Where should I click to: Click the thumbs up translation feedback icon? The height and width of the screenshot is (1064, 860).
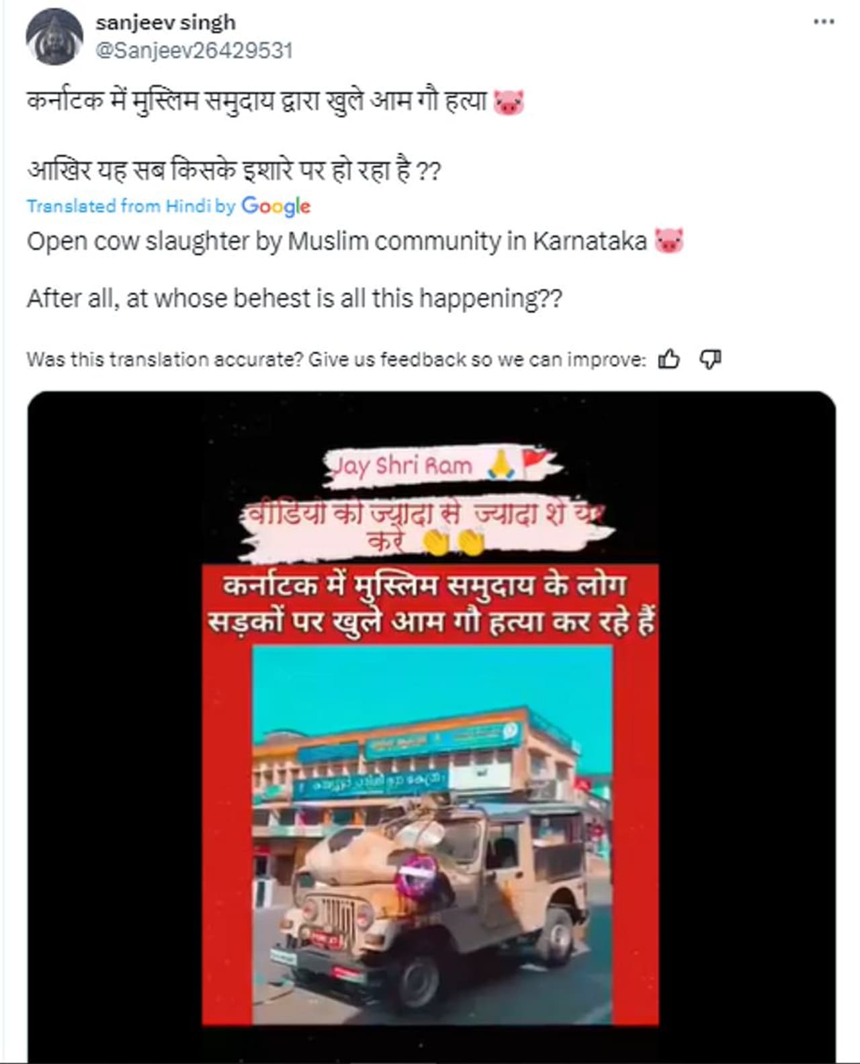pos(669,359)
